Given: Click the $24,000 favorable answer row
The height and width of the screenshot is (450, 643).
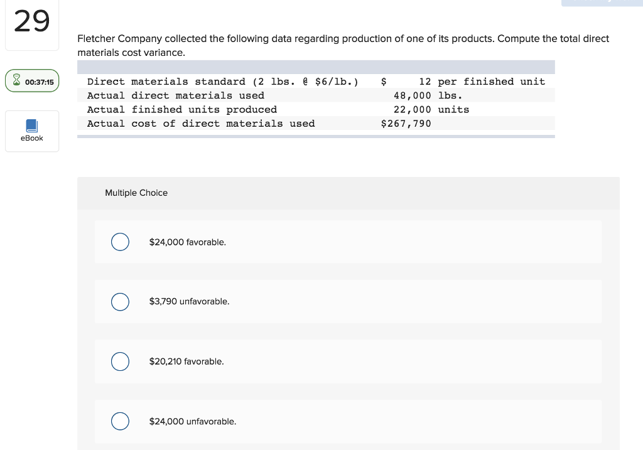Looking at the screenshot, I should tap(348, 242).
